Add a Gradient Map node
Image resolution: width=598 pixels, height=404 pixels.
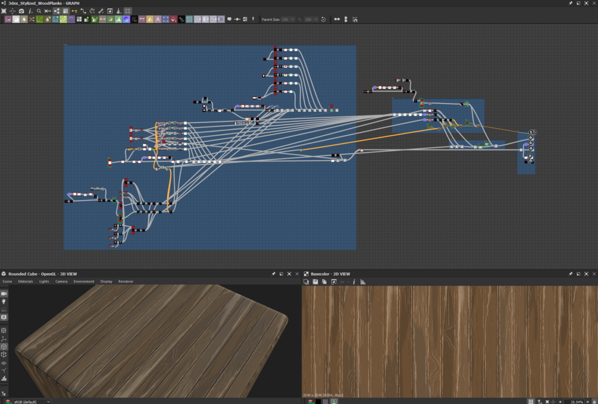click(x=95, y=19)
